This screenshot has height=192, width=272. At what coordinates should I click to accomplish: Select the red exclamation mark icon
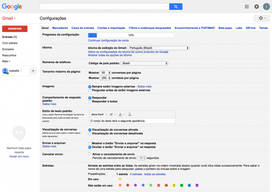159,185
